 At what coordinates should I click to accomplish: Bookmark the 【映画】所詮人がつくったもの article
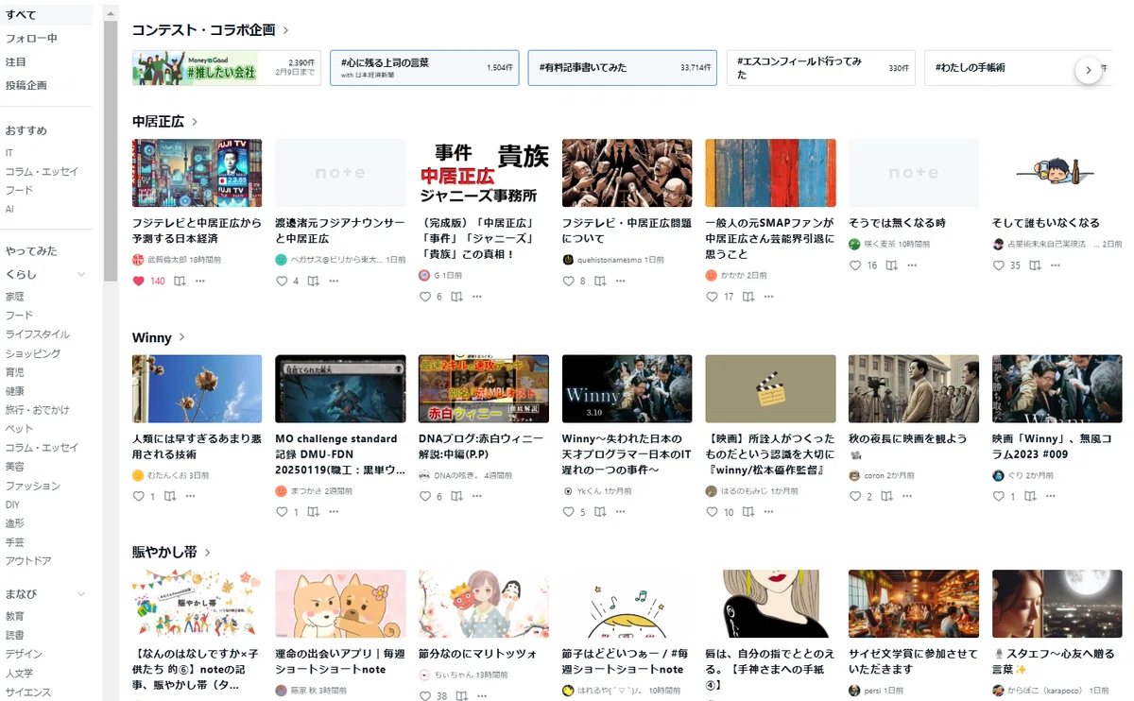[748, 511]
